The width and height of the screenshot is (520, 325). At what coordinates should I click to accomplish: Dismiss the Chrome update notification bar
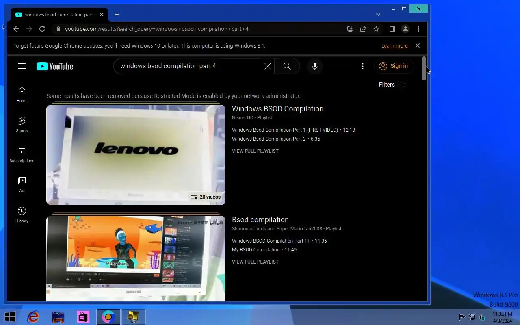tap(417, 45)
